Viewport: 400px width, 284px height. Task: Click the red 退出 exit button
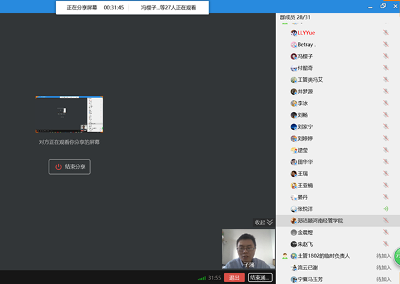tap(234, 277)
